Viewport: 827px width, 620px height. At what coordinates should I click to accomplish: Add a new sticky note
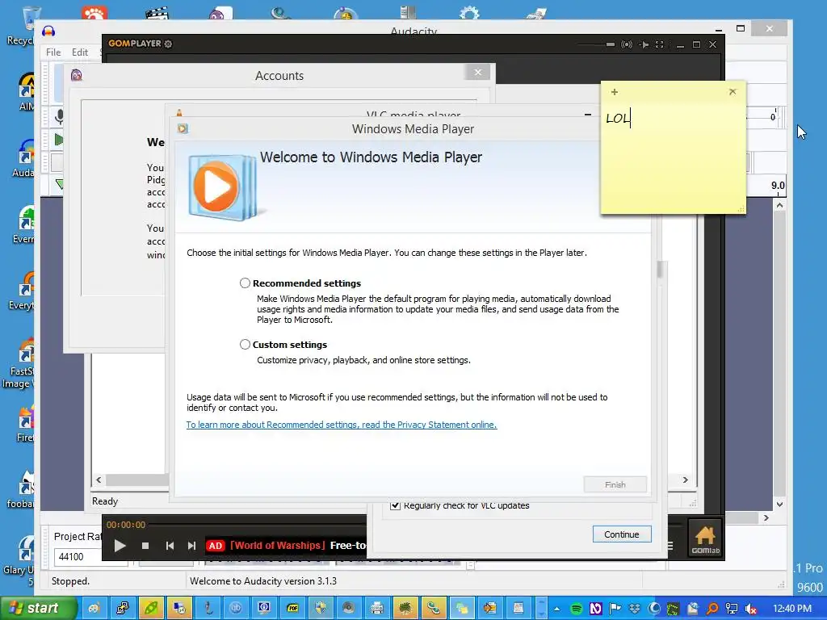(615, 92)
